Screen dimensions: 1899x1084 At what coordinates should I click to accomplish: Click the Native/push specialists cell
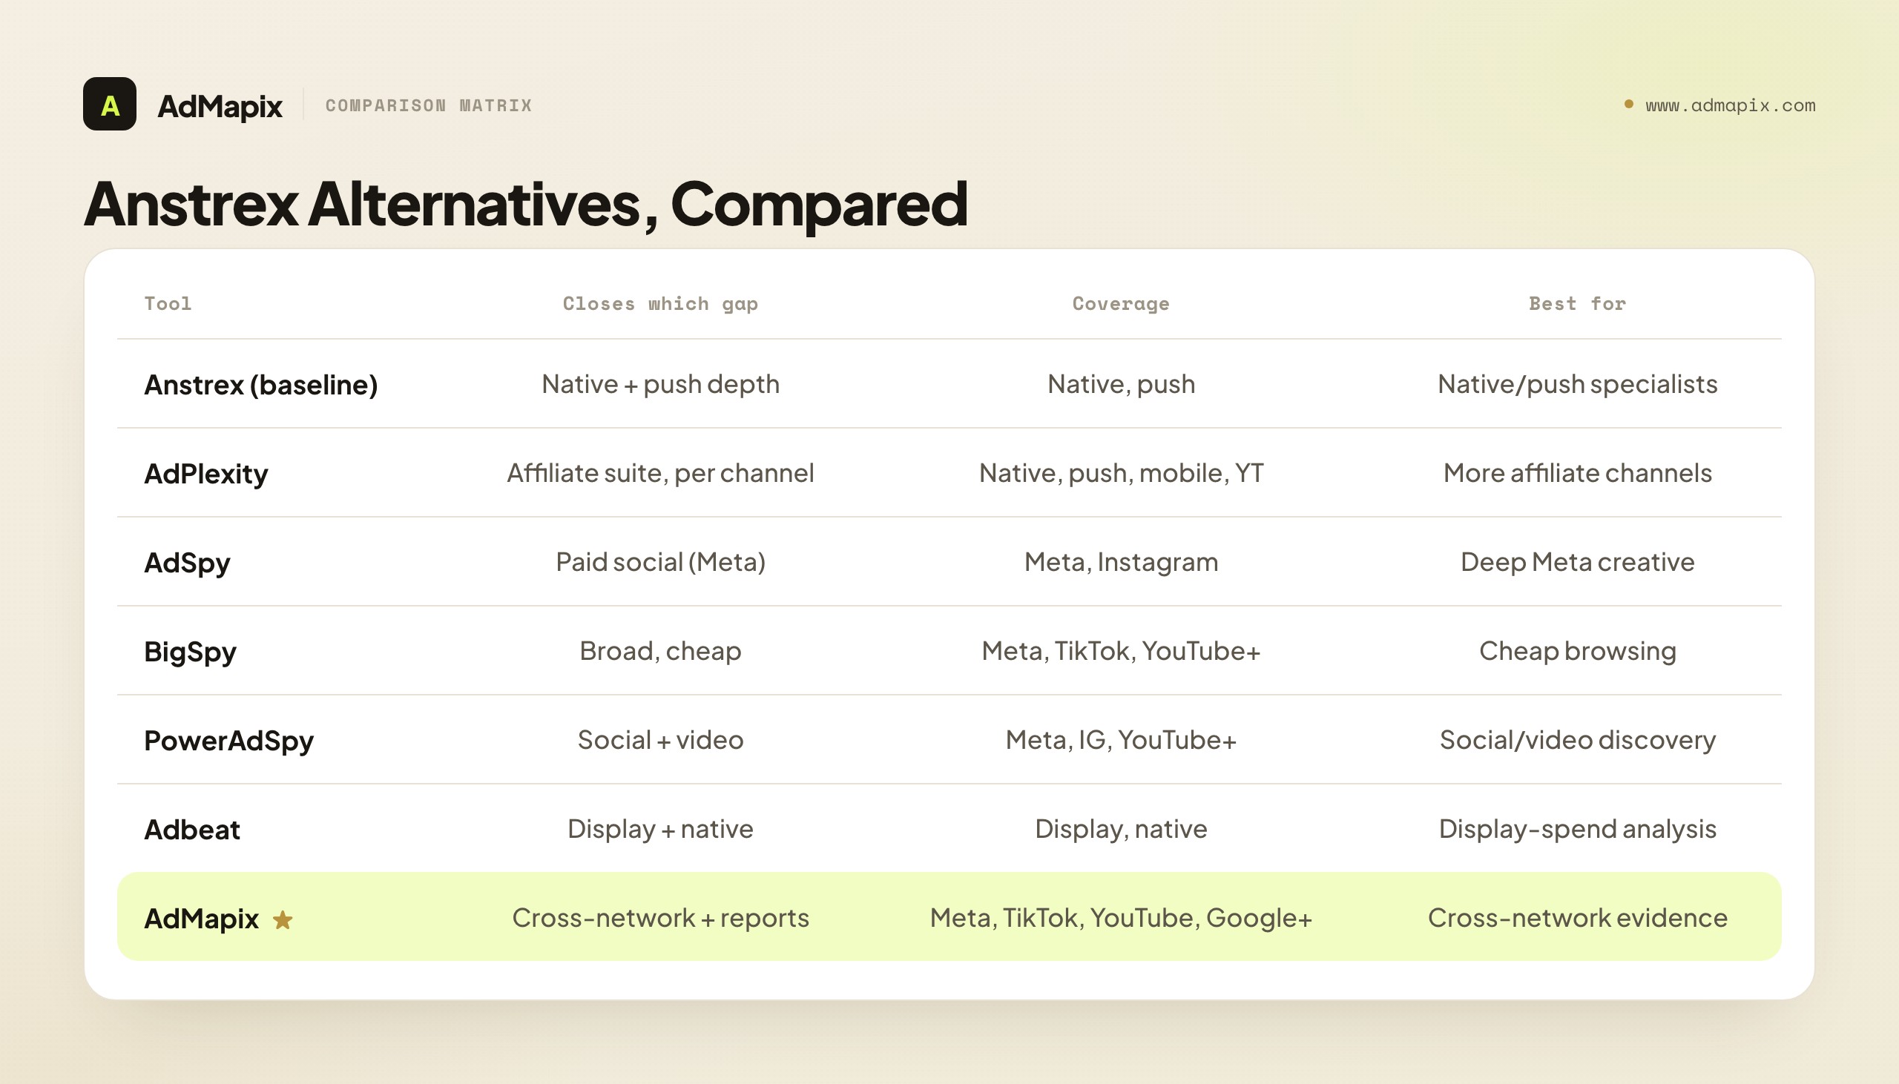click(1577, 384)
